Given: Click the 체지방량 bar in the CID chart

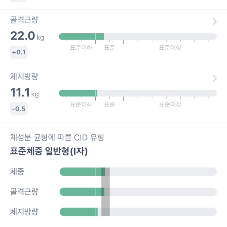Looking at the screenshot, I should (137, 212).
